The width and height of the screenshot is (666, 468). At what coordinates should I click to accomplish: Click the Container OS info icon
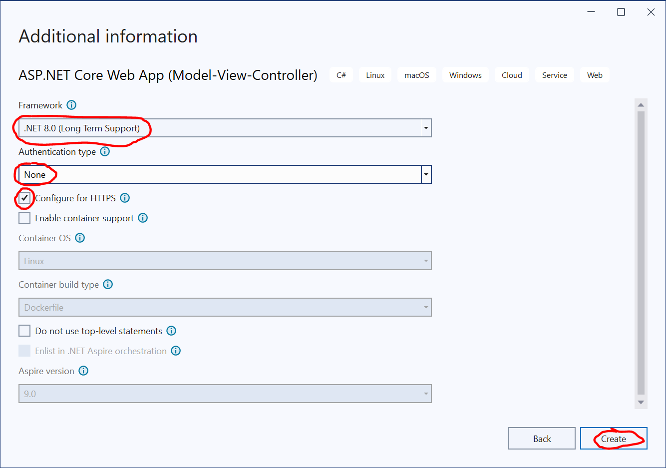80,238
